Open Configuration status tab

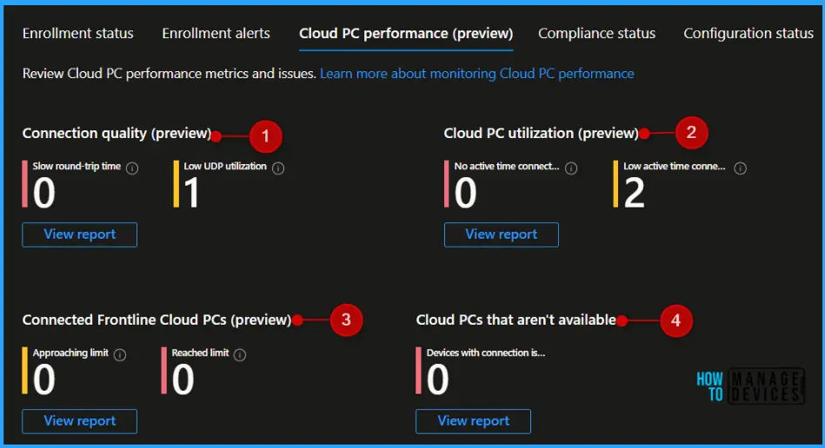click(748, 34)
